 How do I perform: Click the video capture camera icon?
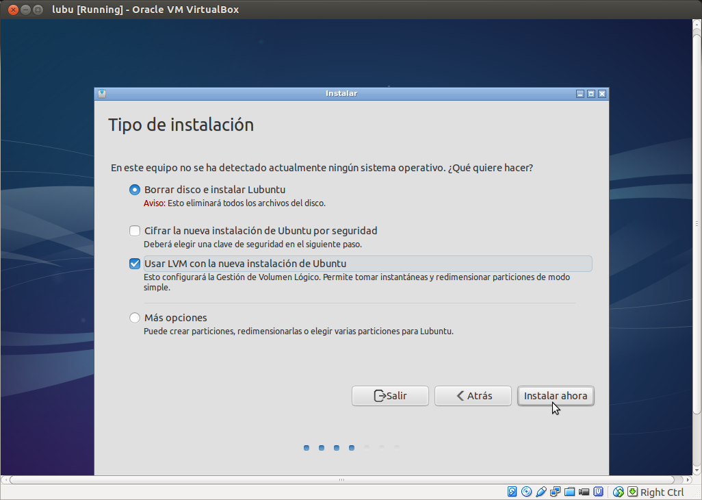click(x=584, y=492)
